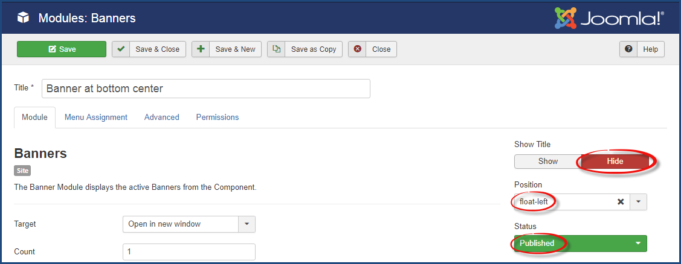Click the plus icon on Save & New

click(x=201, y=49)
